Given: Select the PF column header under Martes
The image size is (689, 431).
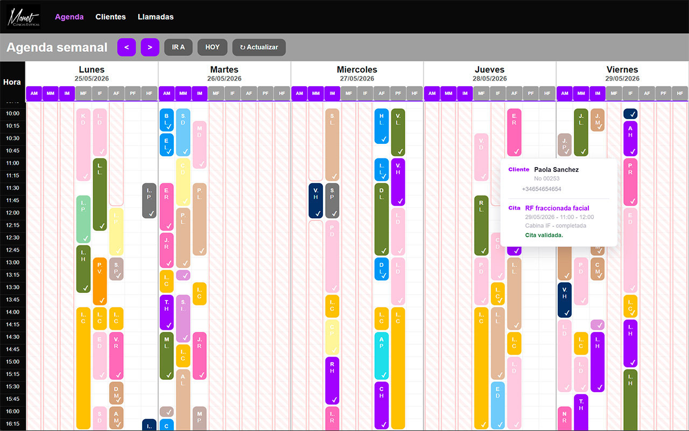Looking at the screenshot, I should pos(265,93).
